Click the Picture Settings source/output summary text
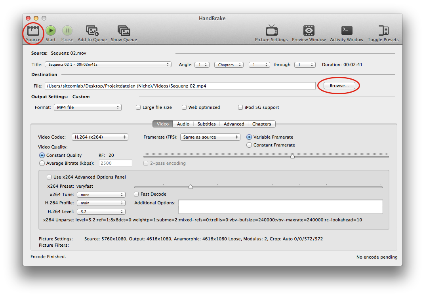Viewport: 425px width, 297px height. point(204,239)
